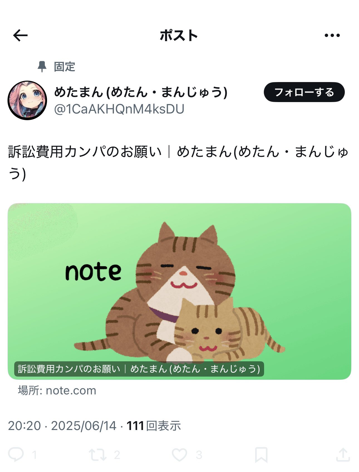Tap the @1CaAKHQnM4ksDU handle
This screenshot has width=359, height=472.
click(119, 109)
